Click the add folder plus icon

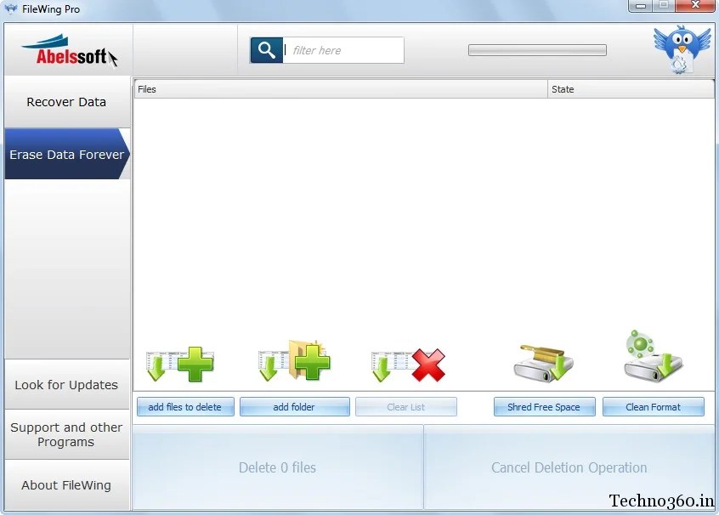(x=294, y=361)
